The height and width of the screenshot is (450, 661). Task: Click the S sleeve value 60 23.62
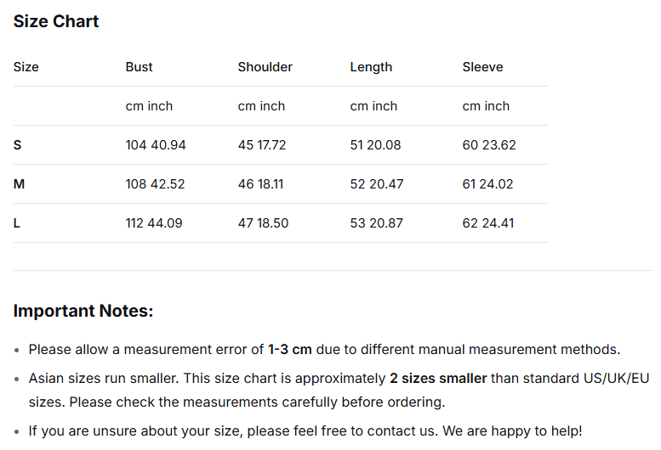(x=489, y=145)
